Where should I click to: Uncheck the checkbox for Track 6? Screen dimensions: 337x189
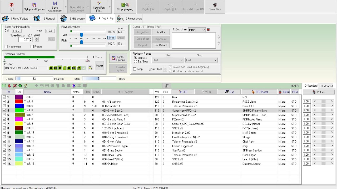(x=4, y=111)
